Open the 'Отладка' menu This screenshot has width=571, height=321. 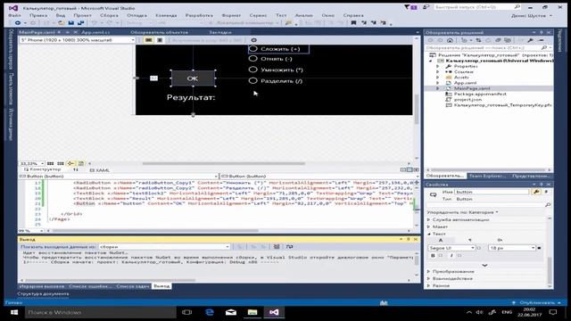tap(137, 15)
